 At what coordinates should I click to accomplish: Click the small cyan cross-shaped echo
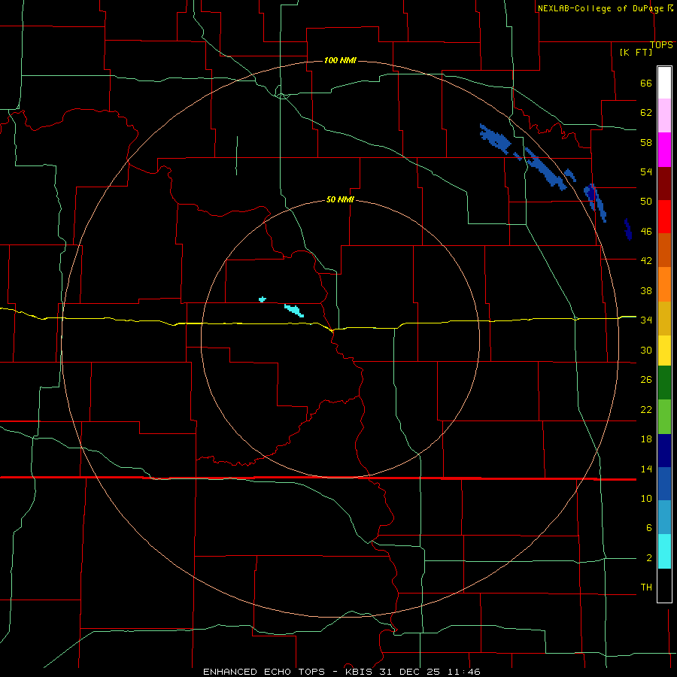(x=262, y=299)
